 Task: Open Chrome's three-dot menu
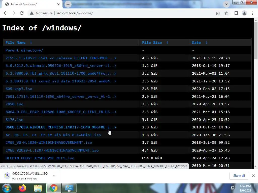pyautogui.click(x=252, y=13)
